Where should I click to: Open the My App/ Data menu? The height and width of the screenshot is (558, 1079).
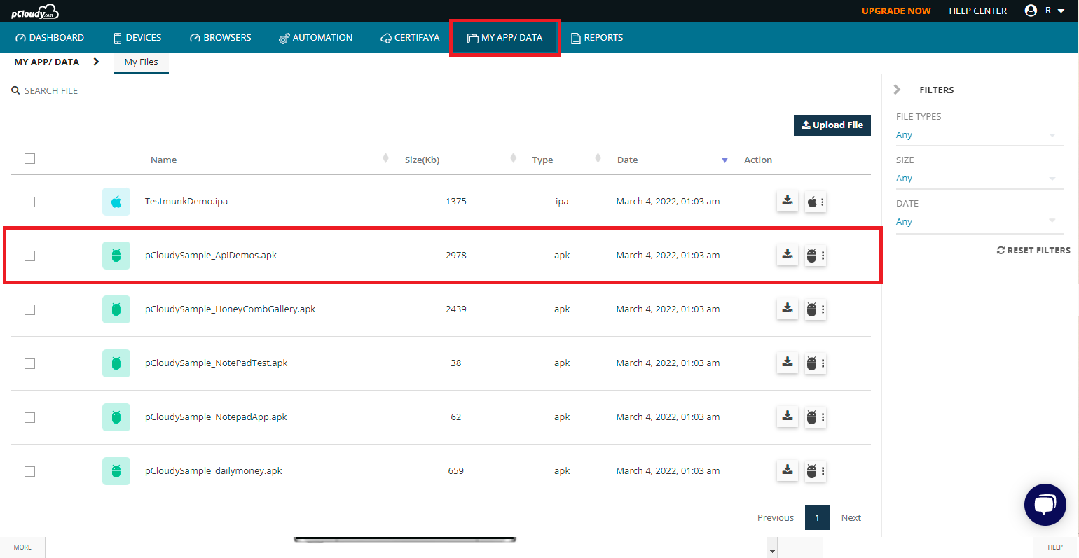click(x=505, y=38)
